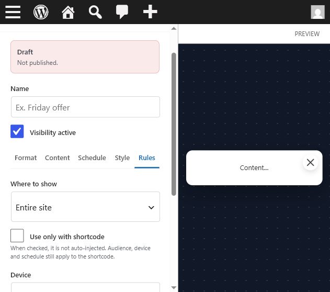
Task: Click the scrollbar up arrow
Action: pos(174,28)
